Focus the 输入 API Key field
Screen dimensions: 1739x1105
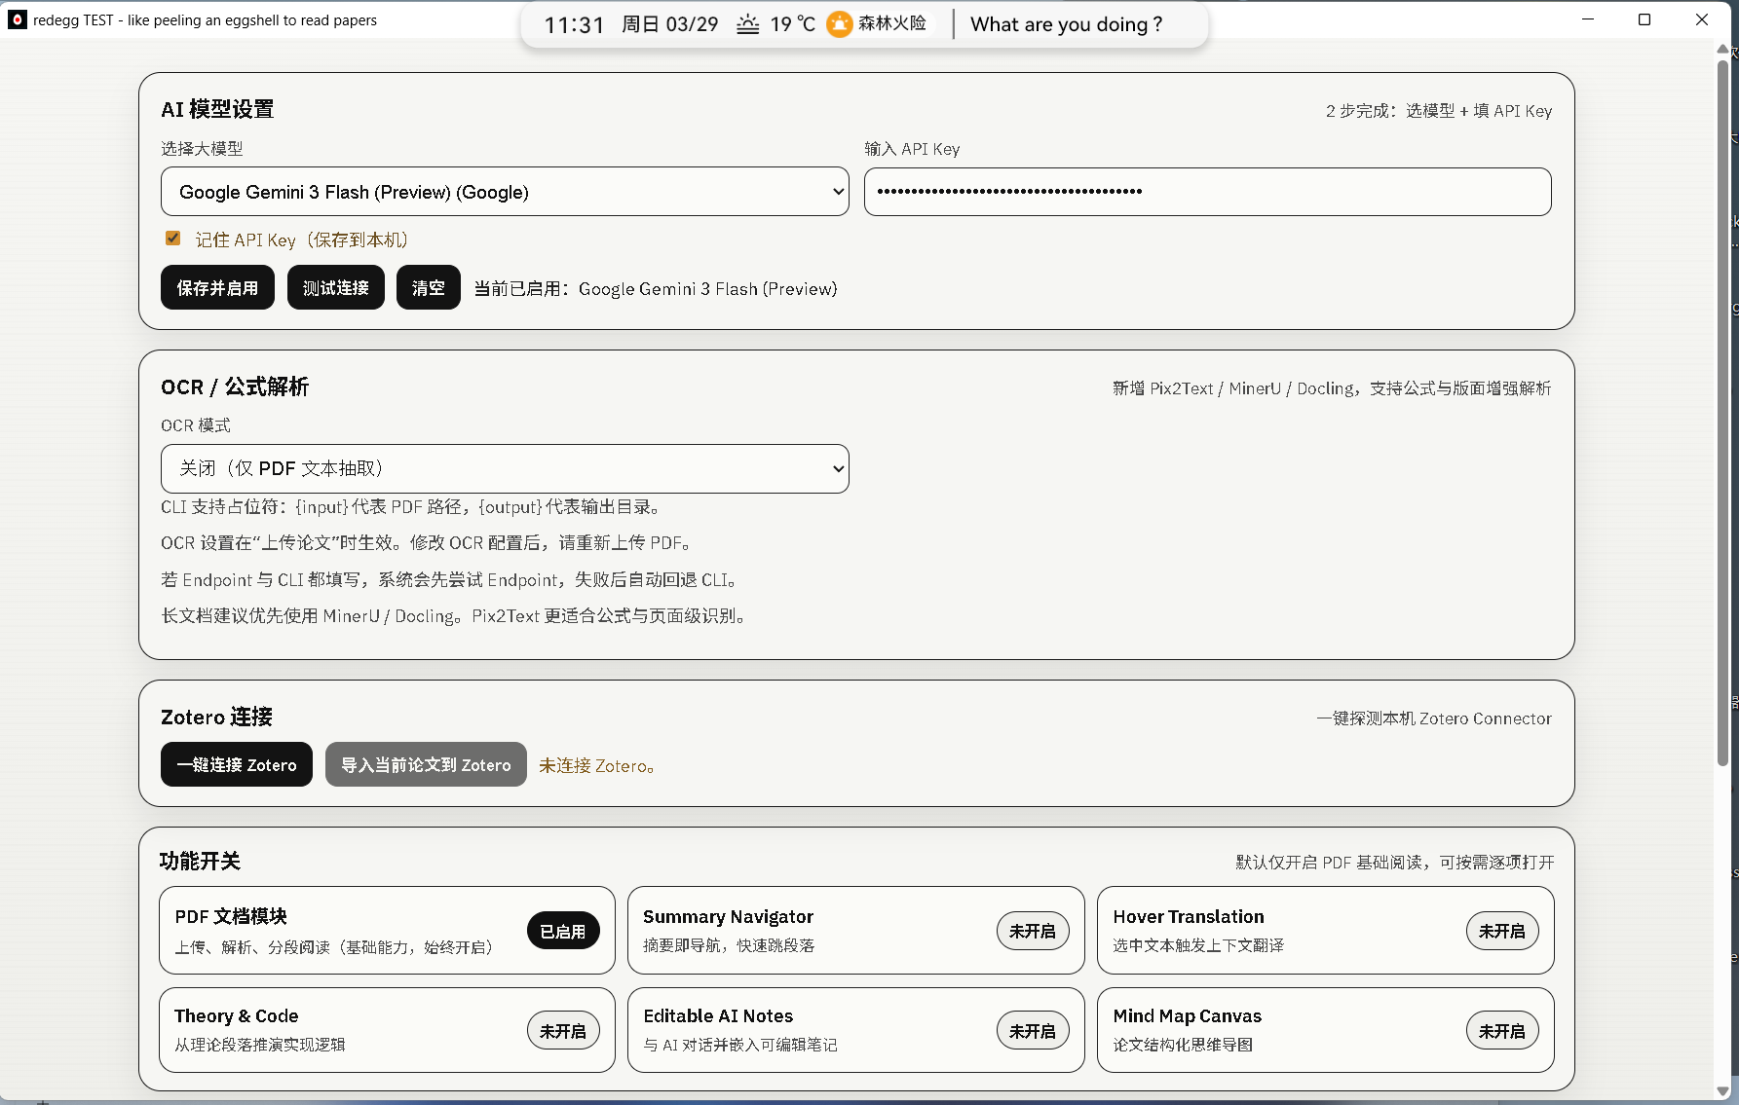(x=1207, y=192)
